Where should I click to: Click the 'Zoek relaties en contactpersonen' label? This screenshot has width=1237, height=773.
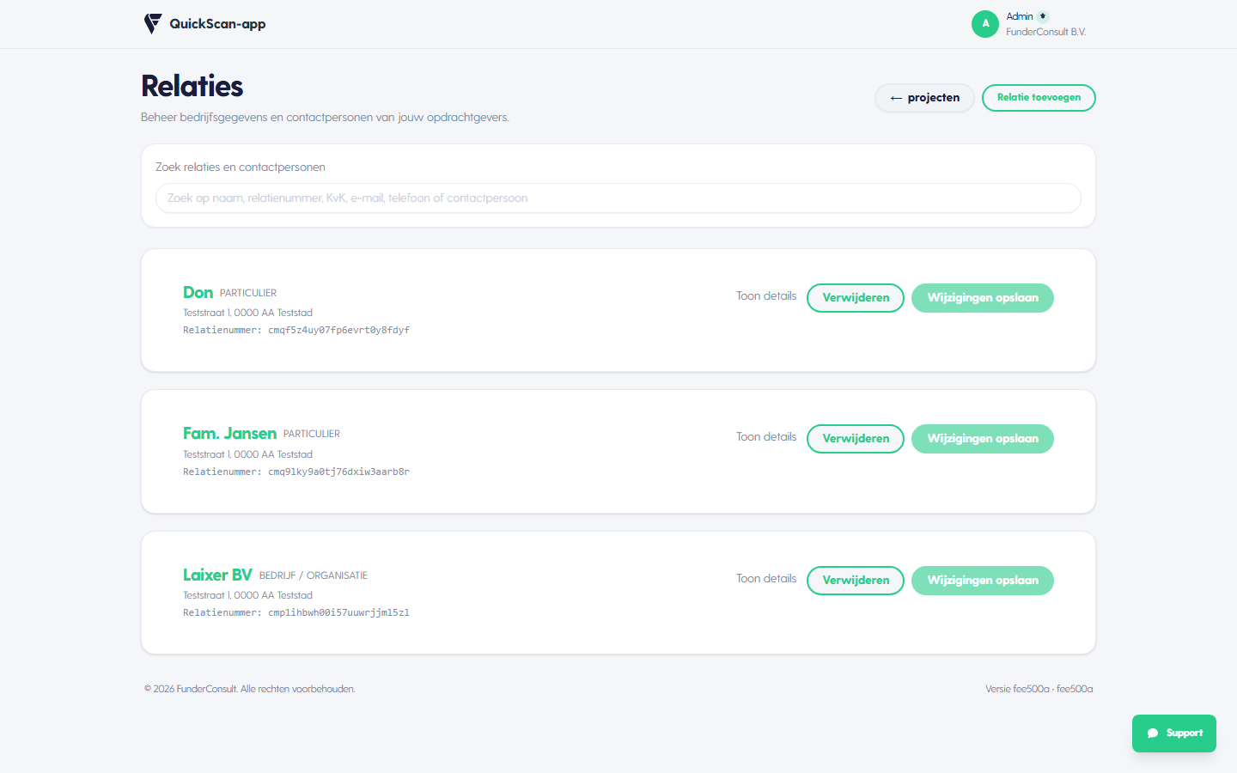pyautogui.click(x=241, y=167)
